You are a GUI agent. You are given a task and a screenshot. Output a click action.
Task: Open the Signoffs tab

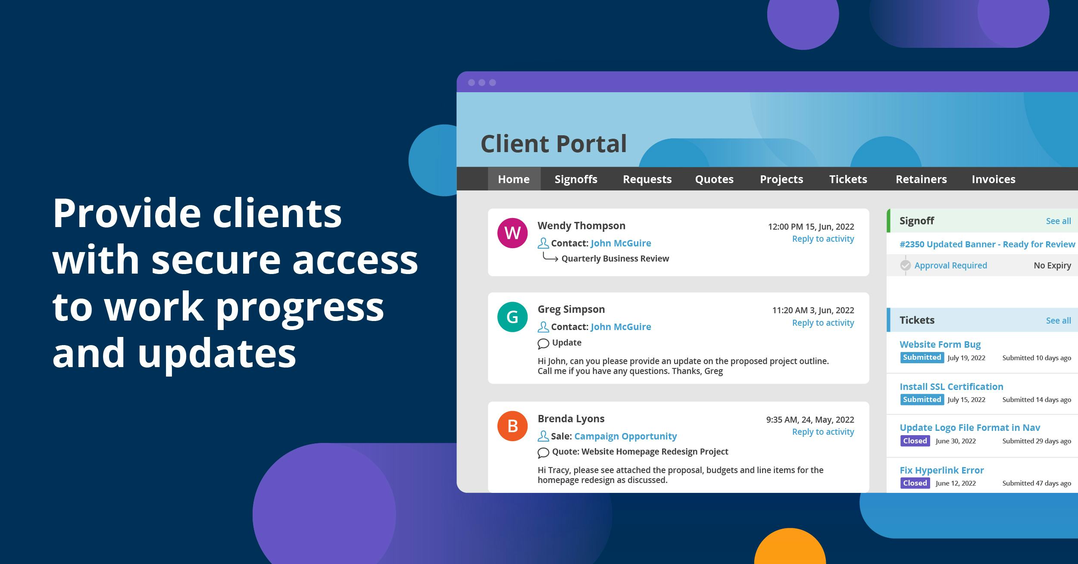(576, 179)
